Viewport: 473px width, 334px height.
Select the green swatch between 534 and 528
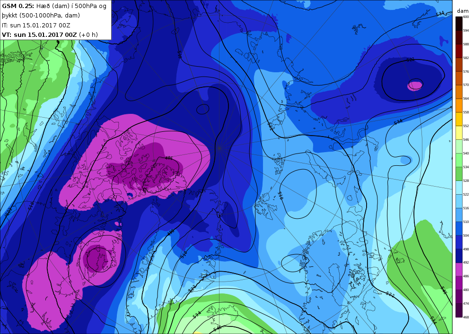[x=459, y=174]
